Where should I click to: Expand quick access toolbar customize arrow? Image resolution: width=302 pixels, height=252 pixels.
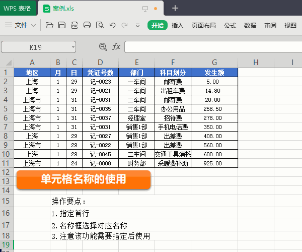tap(137, 25)
